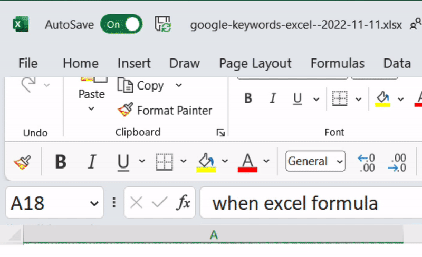Expand the Paste options chevron
Screen dimensions: 422x257
tap(91, 109)
